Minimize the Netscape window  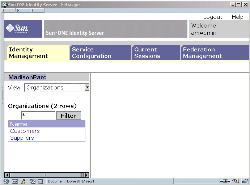[233, 5]
